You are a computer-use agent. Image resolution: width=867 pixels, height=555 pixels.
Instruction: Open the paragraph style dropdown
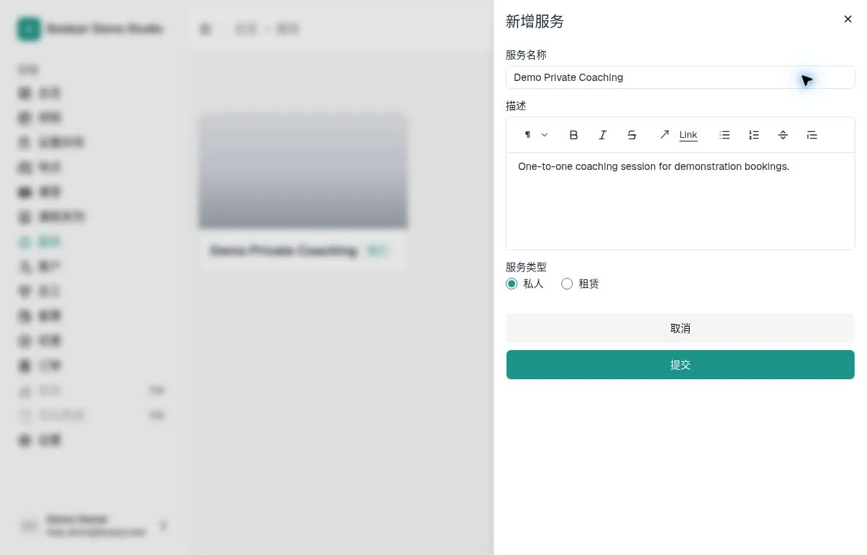tap(535, 135)
